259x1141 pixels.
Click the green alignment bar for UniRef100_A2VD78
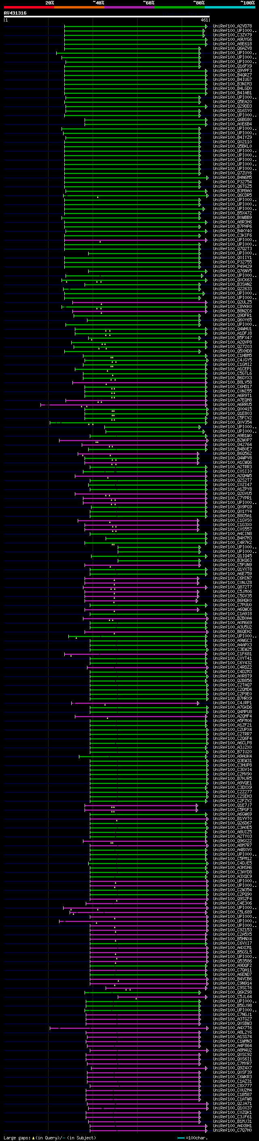(136, 26)
